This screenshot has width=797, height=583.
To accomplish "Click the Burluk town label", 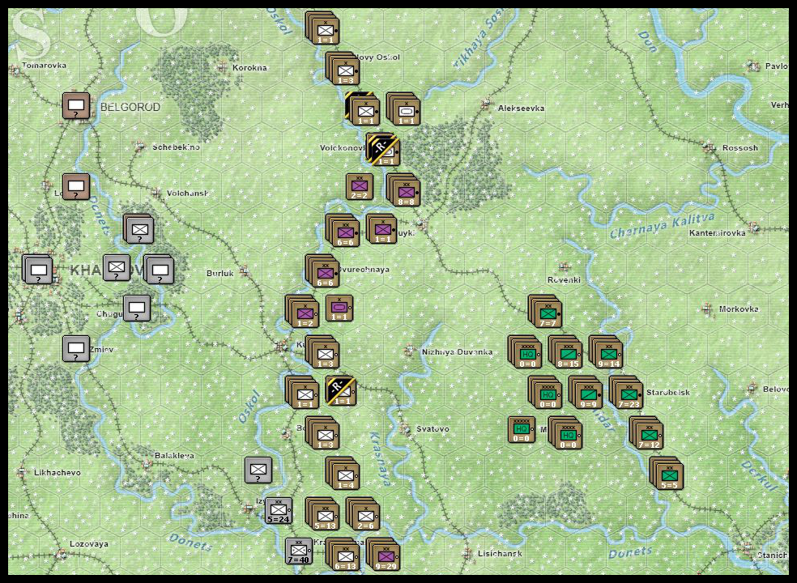I will pos(220,274).
